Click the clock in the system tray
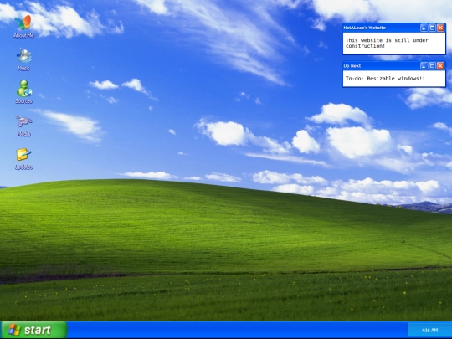452x339 pixels. pos(429,330)
